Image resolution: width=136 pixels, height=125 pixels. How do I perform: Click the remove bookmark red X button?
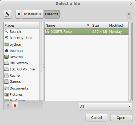coord(15,106)
